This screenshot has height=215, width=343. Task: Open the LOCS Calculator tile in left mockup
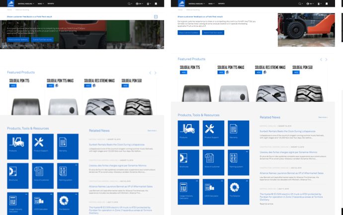[43, 204]
